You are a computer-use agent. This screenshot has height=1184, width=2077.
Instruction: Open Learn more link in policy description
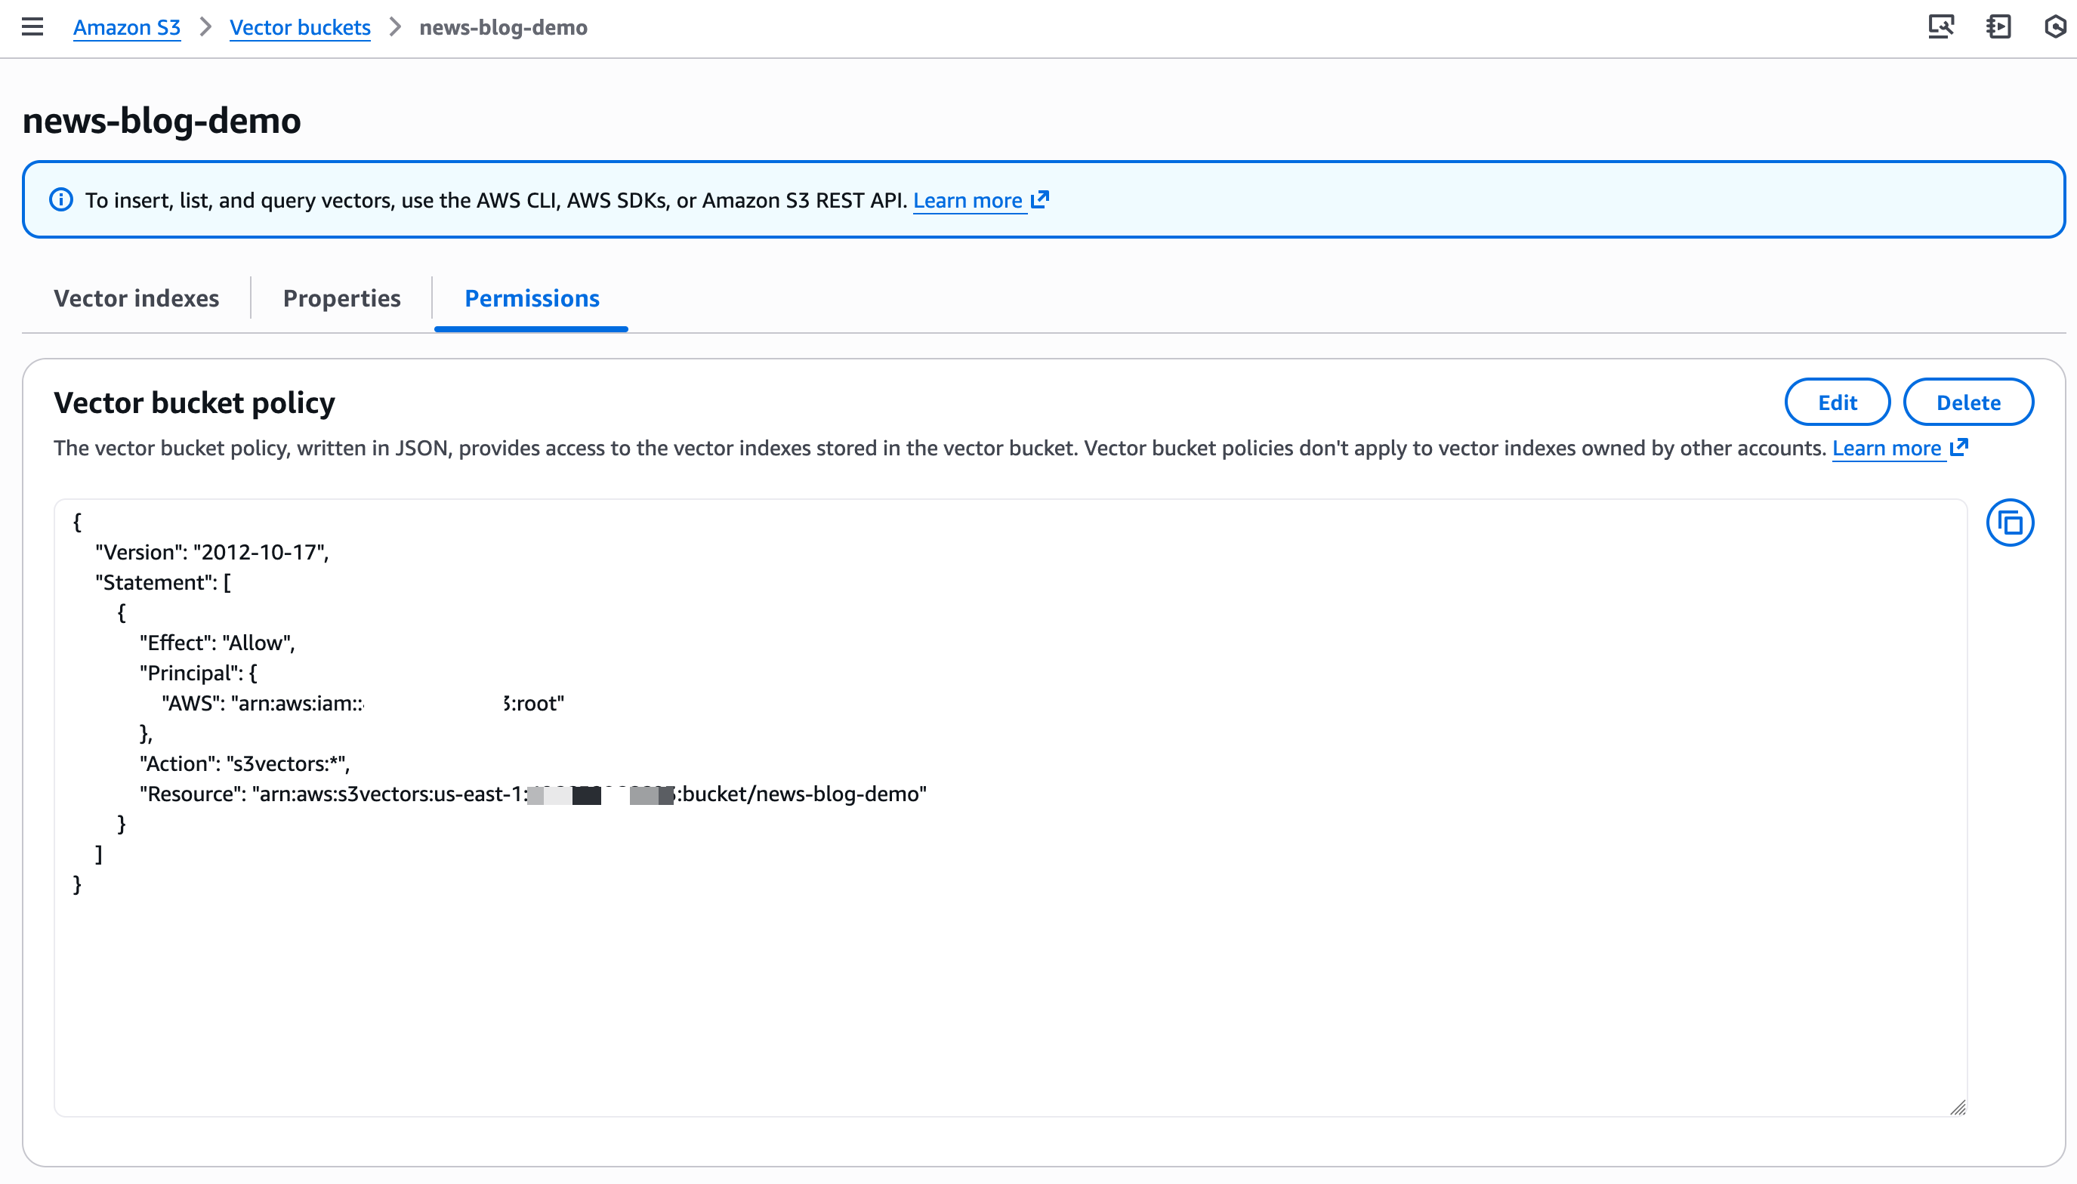(1887, 449)
